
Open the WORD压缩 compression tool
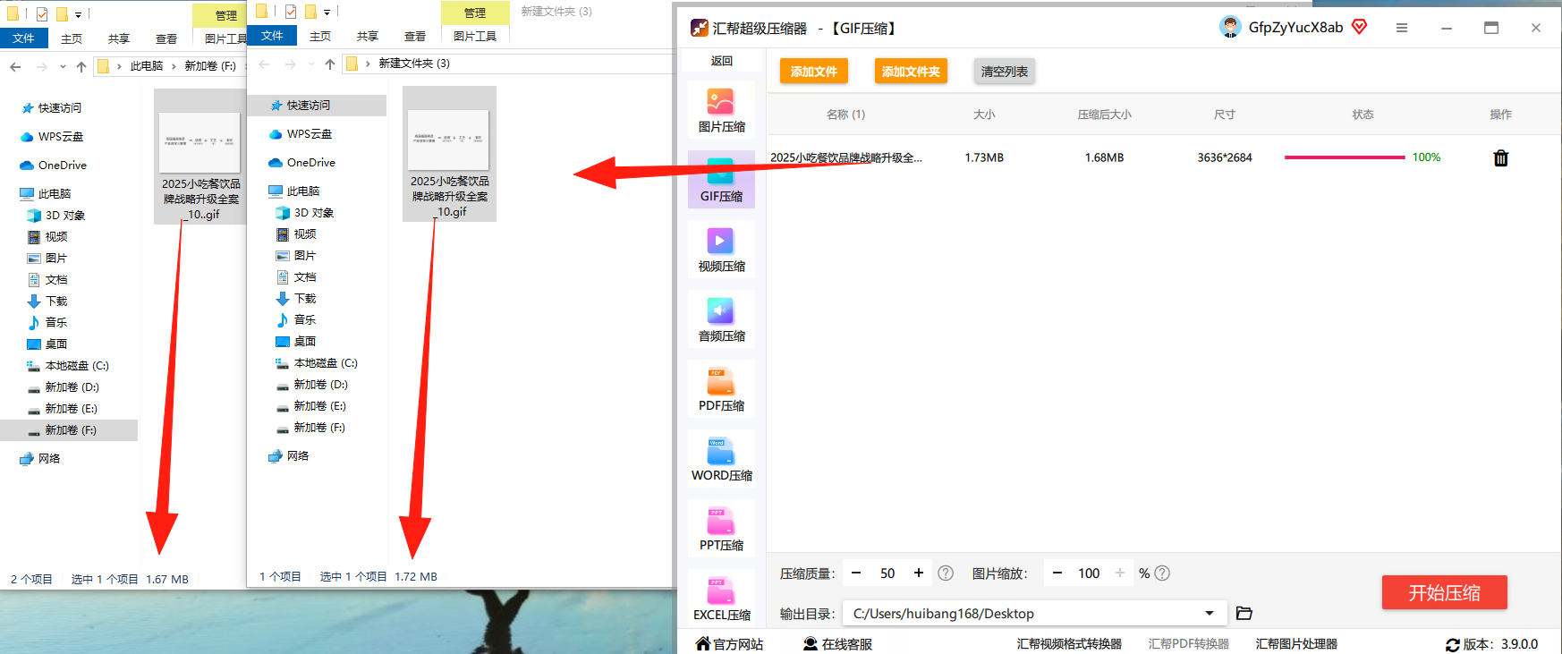(721, 459)
